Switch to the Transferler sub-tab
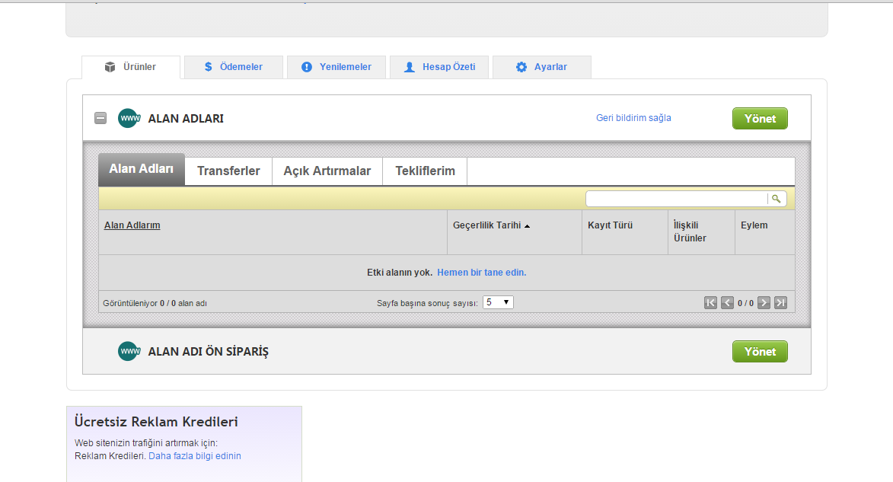This screenshot has width=893, height=482. tap(228, 171)
